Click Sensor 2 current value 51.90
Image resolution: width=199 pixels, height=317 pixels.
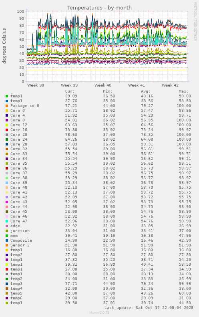pyautogui.click(x=71, y=245)
